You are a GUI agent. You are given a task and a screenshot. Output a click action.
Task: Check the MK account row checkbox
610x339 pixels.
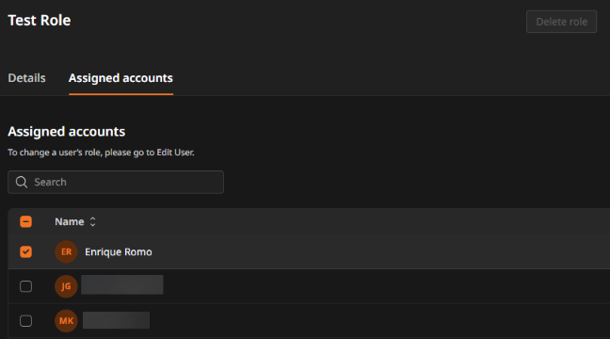(25, 321)
